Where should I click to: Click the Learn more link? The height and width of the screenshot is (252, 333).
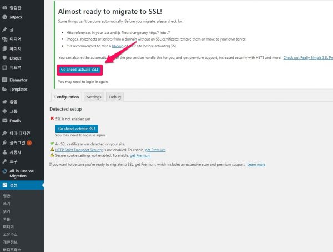[x=256, y=165]
